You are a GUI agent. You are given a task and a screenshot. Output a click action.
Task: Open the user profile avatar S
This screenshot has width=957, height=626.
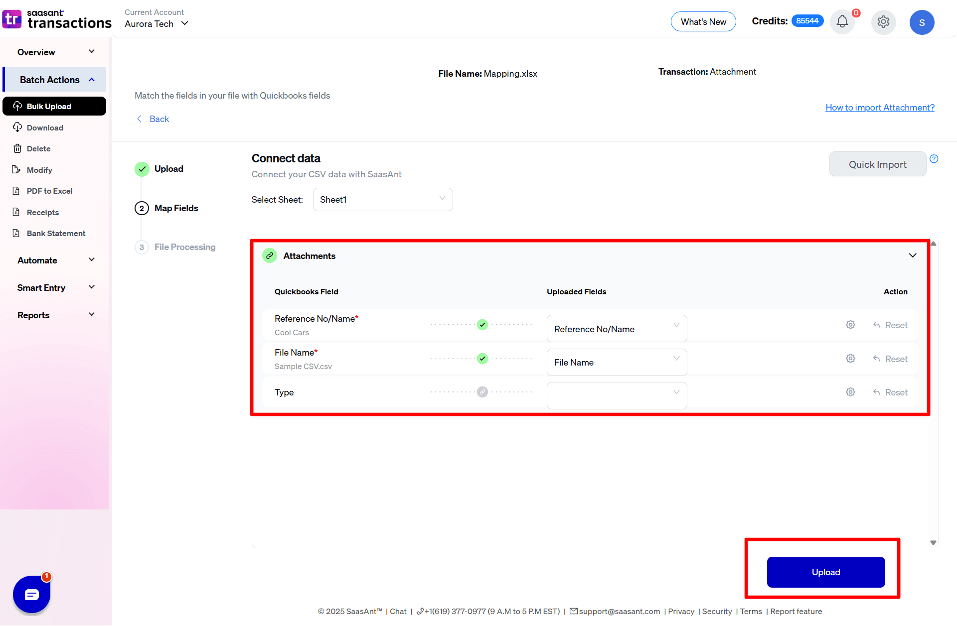pyautogui.click(x=922, y=22)
